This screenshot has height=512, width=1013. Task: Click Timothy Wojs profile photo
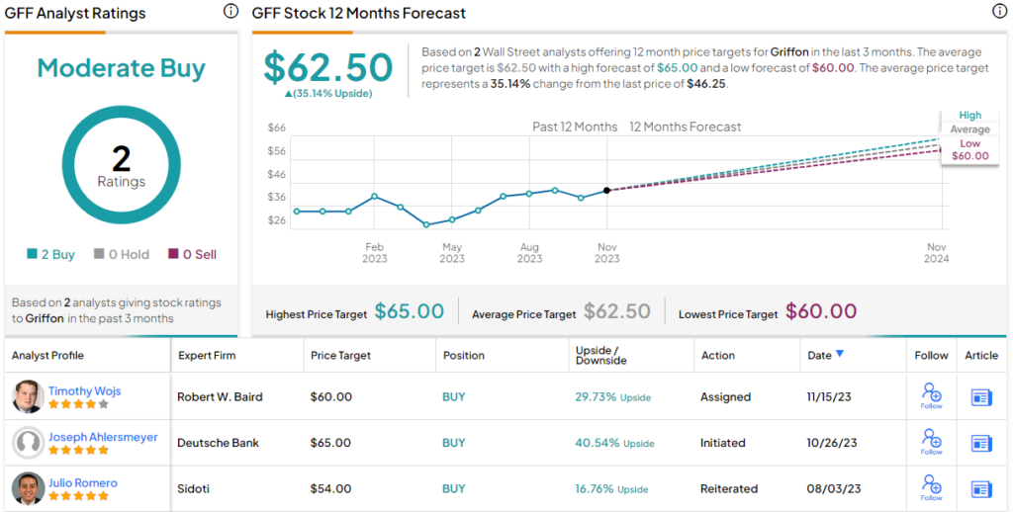point(28,396)
